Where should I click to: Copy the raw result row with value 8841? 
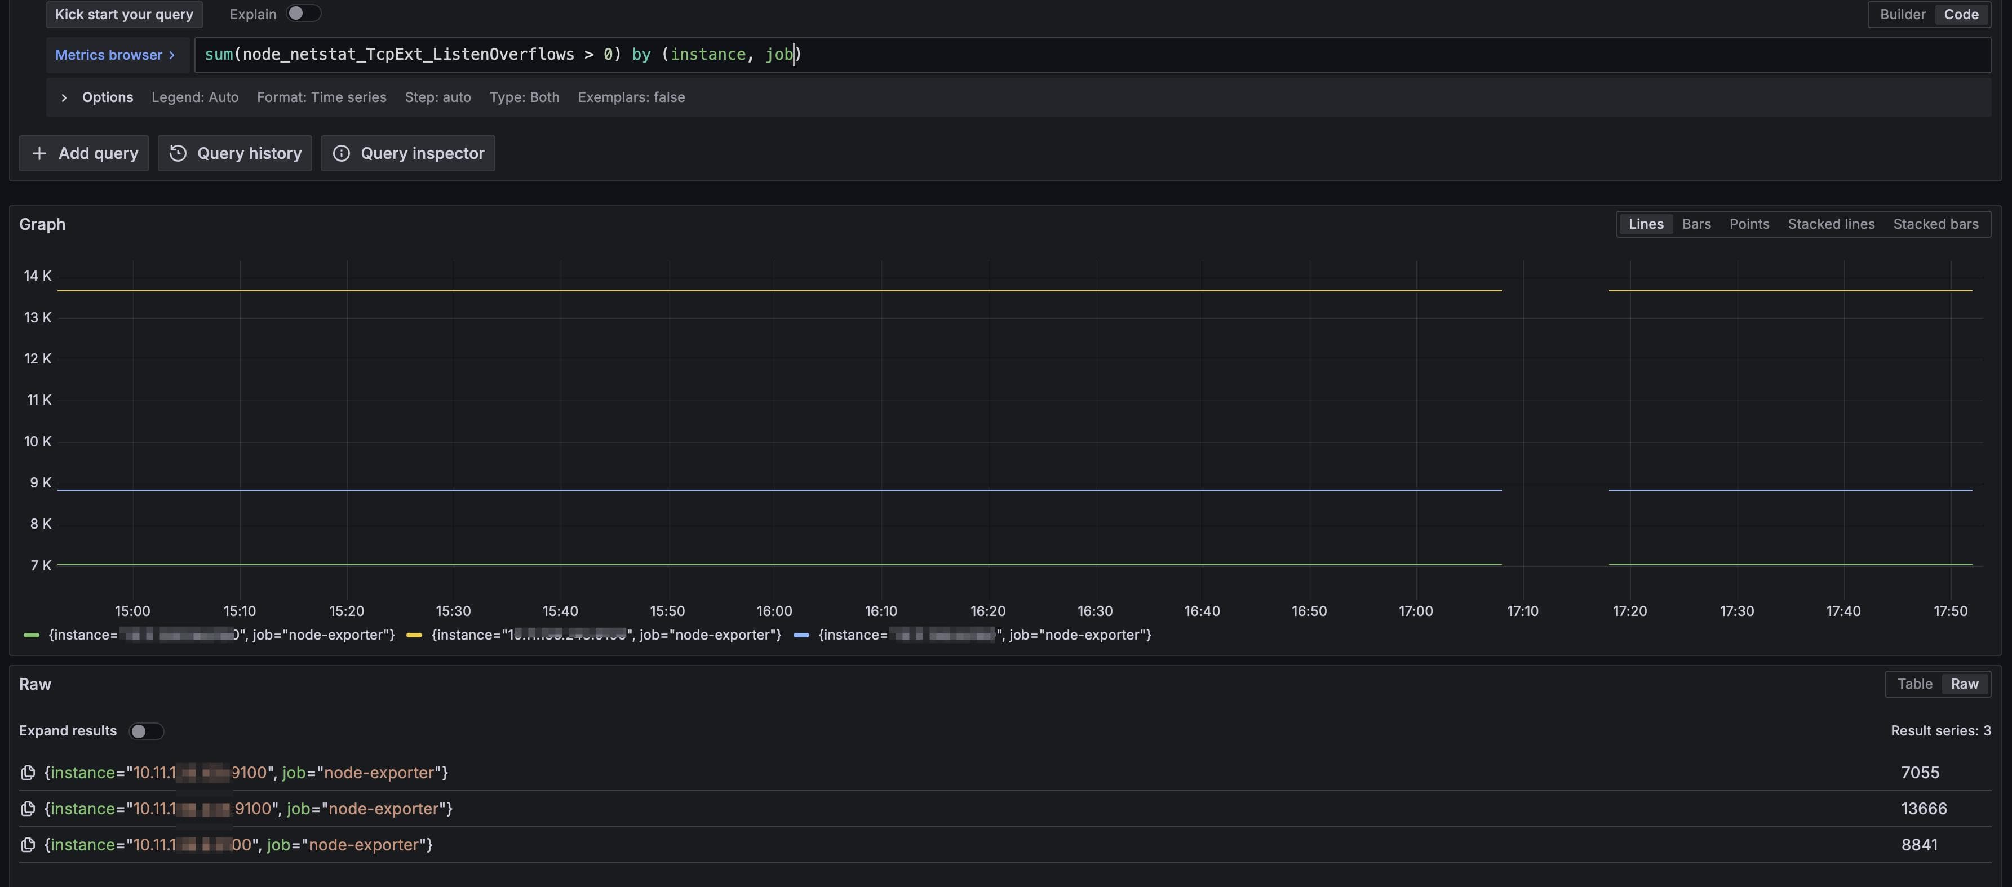tap(28, 845)
